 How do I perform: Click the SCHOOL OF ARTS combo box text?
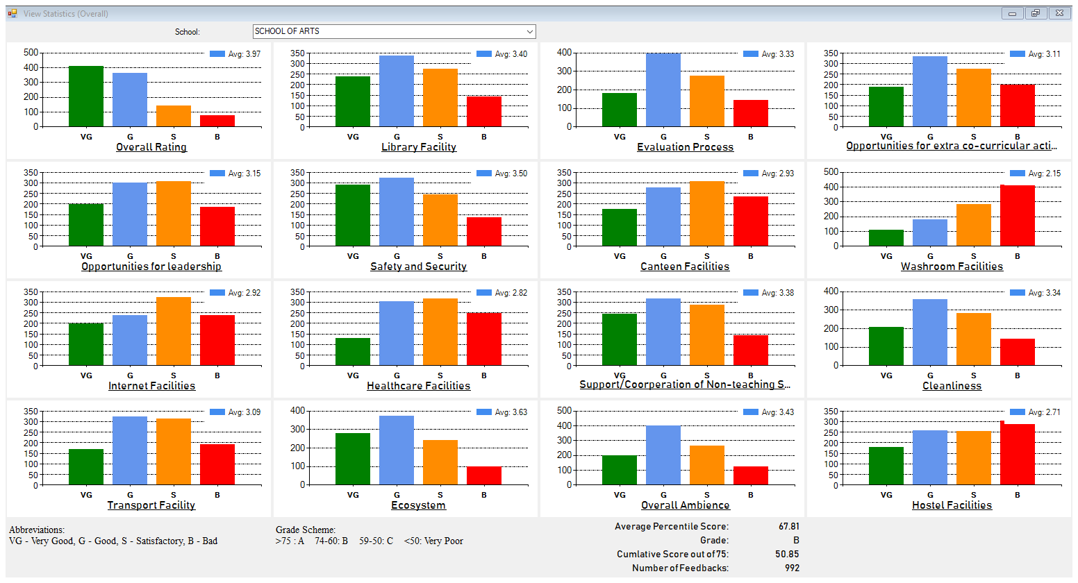[x=389, y=32]
